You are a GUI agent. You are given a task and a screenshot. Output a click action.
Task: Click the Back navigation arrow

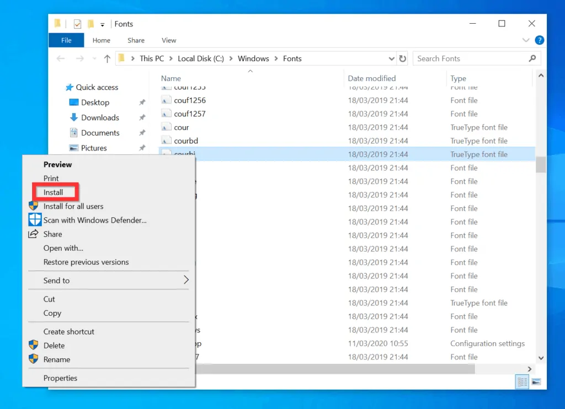tap(61, 58)
